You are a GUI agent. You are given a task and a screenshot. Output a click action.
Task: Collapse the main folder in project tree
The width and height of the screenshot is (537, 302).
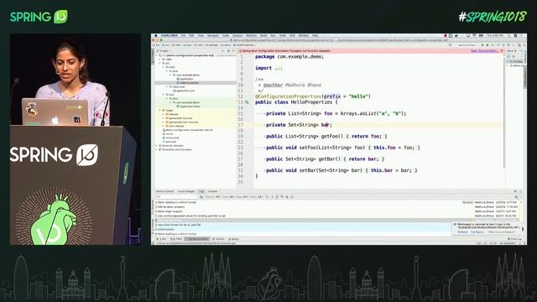[x=164, y=67]
